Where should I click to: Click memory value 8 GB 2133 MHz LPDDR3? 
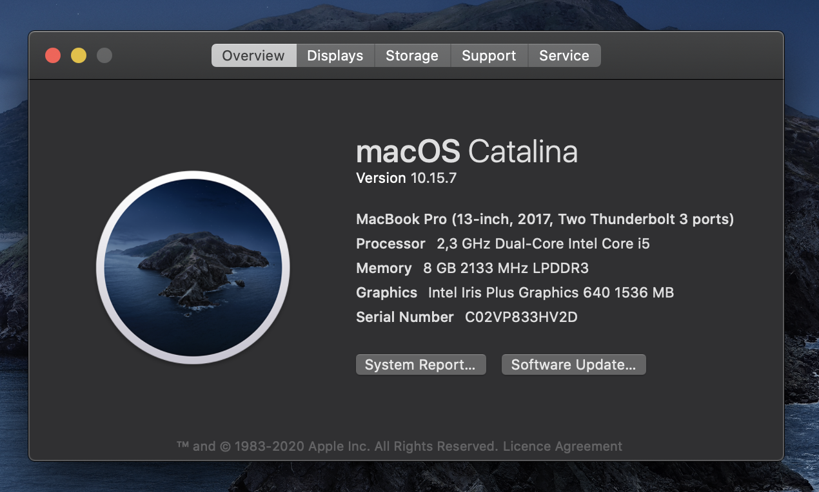[x=506, y=269]
